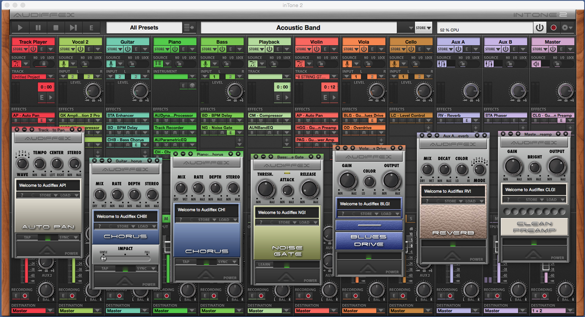Play the Track Player channel track
The height and width of the screenshot is (317, 585).
coord(51,97)
